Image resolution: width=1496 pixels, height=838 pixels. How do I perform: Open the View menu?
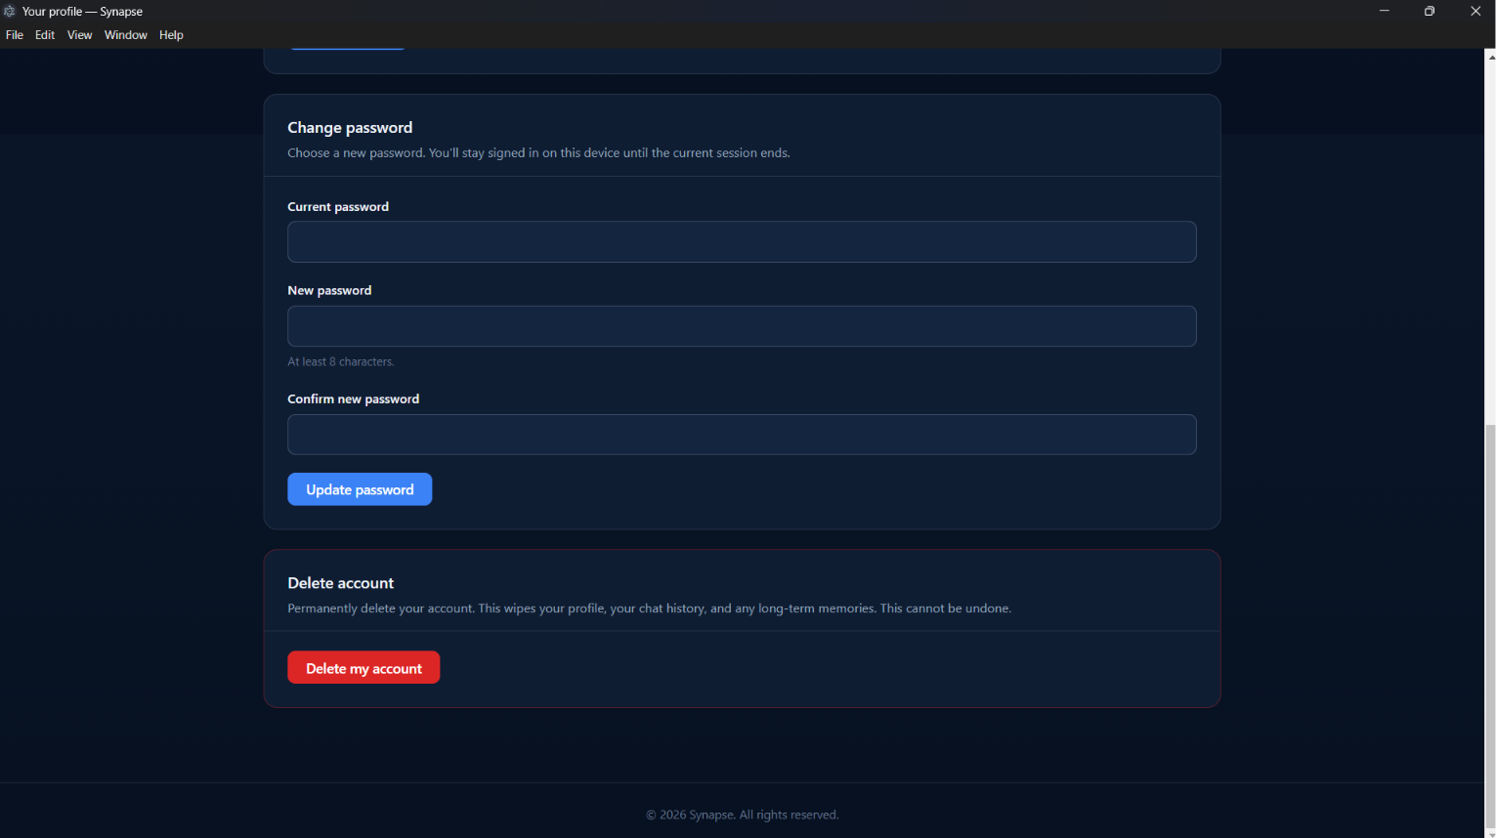pos(80,35)
